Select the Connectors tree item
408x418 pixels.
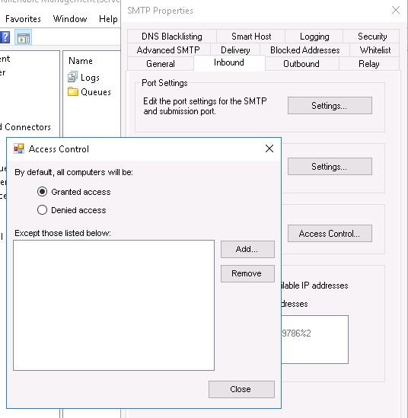pos(26,127)
